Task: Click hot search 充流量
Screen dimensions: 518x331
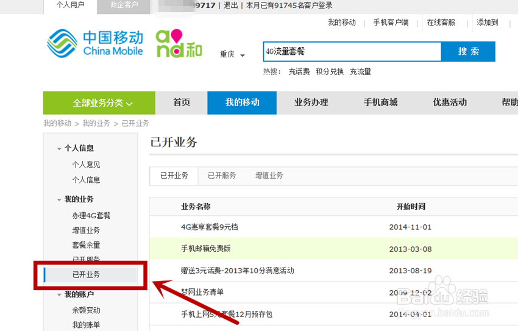Action: tap(360, 72)
